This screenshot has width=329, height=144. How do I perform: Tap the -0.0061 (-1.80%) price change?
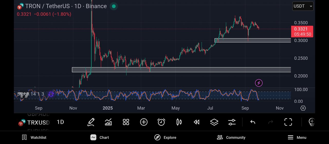tap(52, 14)
